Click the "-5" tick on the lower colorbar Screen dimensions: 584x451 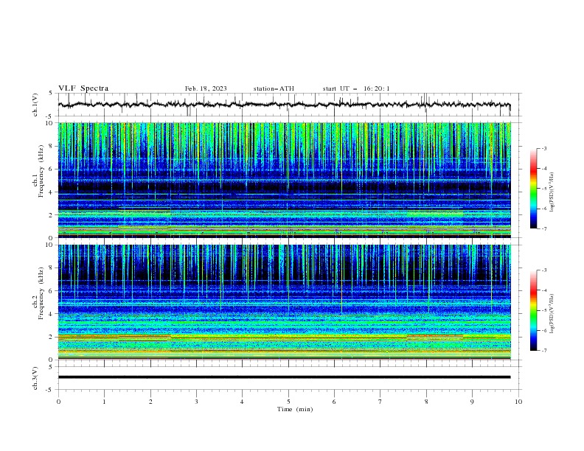click(543, 310)
